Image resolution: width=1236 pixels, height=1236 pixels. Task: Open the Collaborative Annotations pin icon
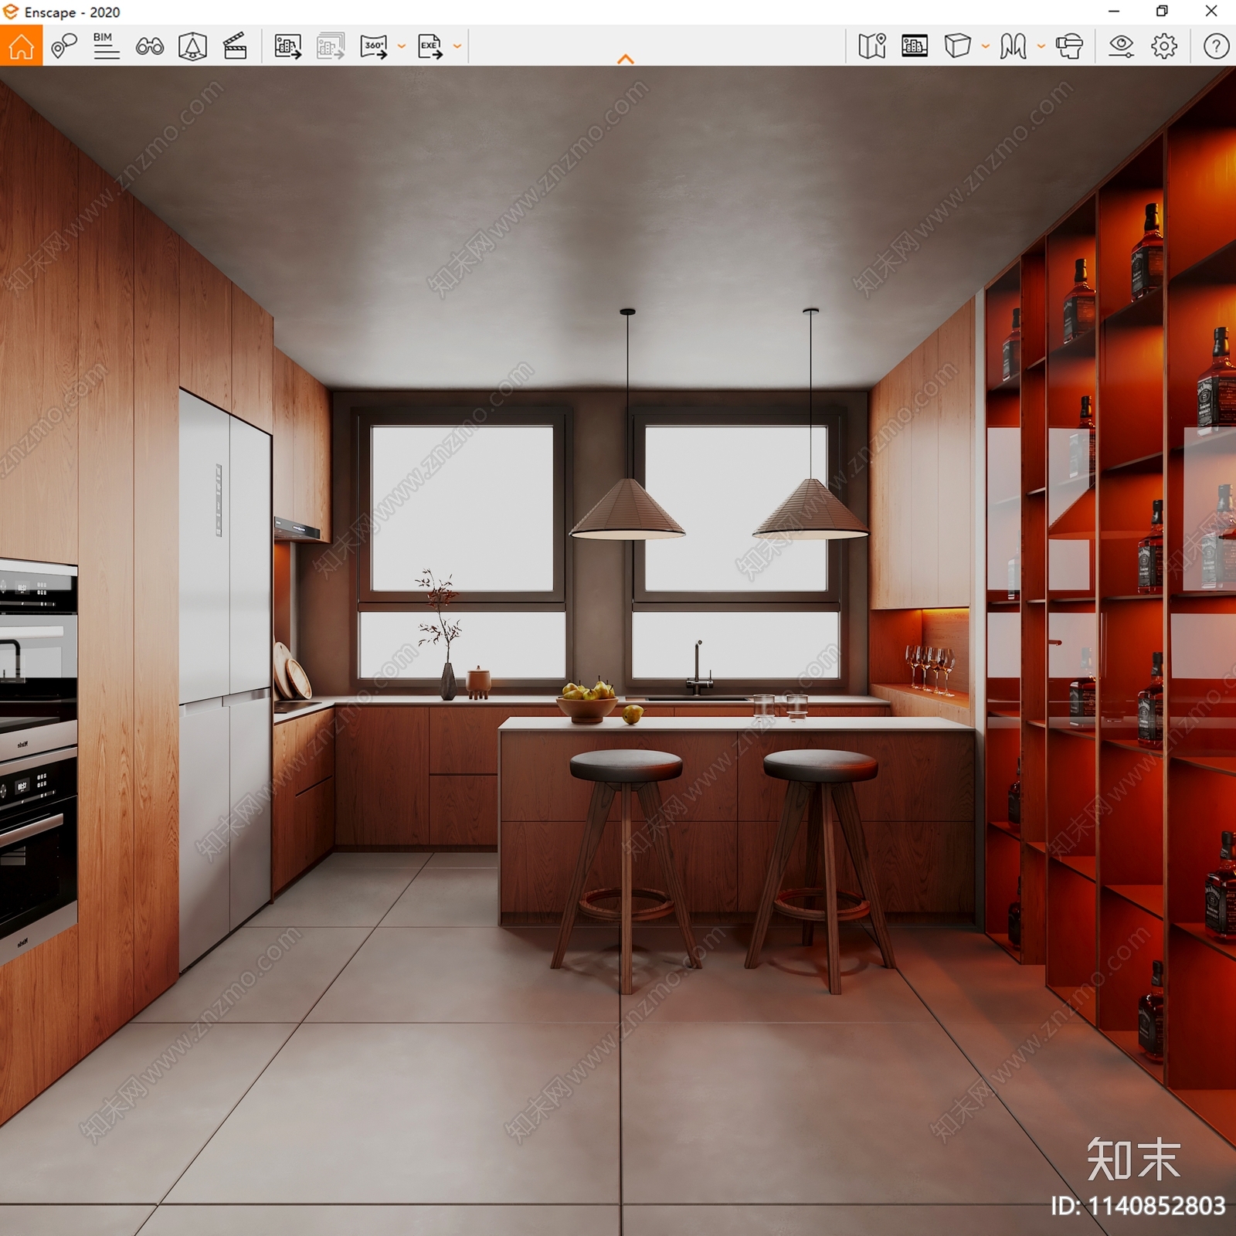[x=64, y=46]
